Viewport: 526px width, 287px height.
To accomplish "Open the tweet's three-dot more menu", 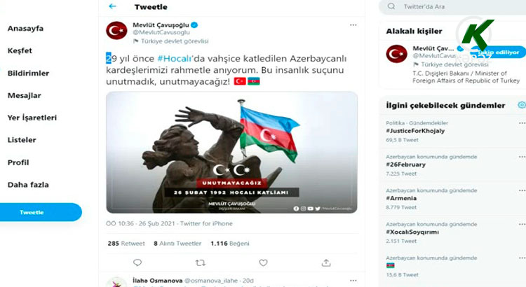I will [353, 25].
